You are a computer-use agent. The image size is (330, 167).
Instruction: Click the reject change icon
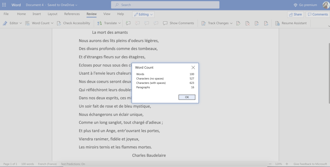[x=247, y=23]
